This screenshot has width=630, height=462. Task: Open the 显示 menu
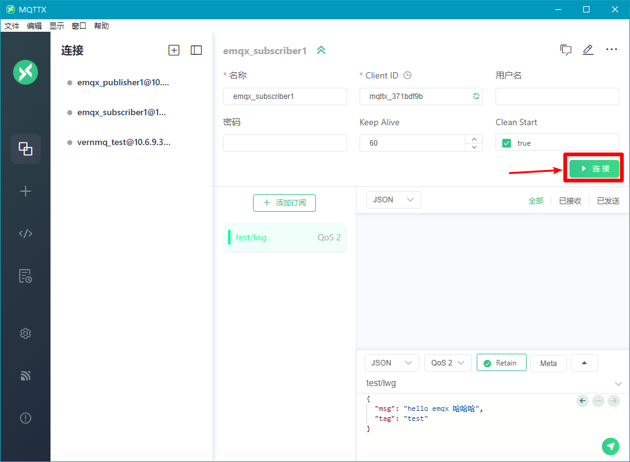[57, 26]
